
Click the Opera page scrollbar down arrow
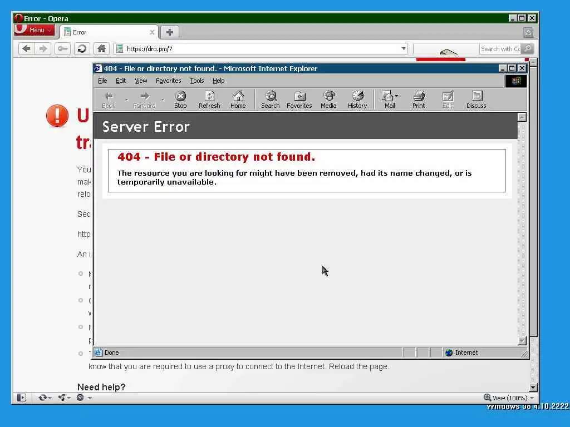pyautogui.click(x=533, y=388)
